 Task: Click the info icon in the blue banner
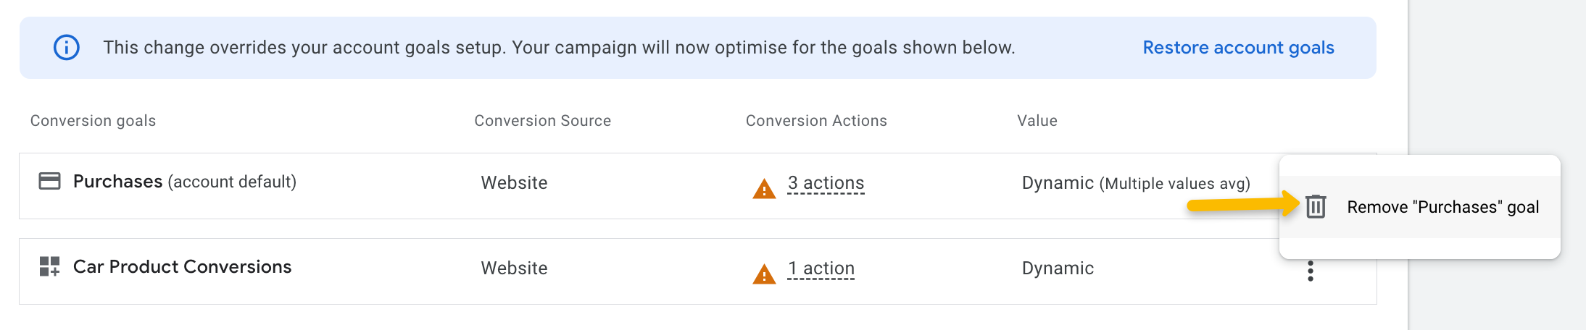point(67,48)
